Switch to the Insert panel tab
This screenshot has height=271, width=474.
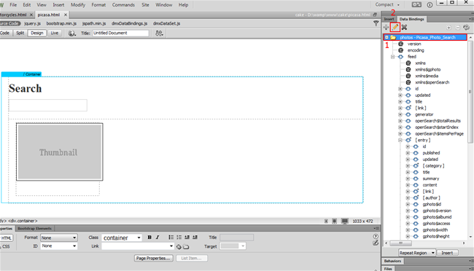(389, 19)
